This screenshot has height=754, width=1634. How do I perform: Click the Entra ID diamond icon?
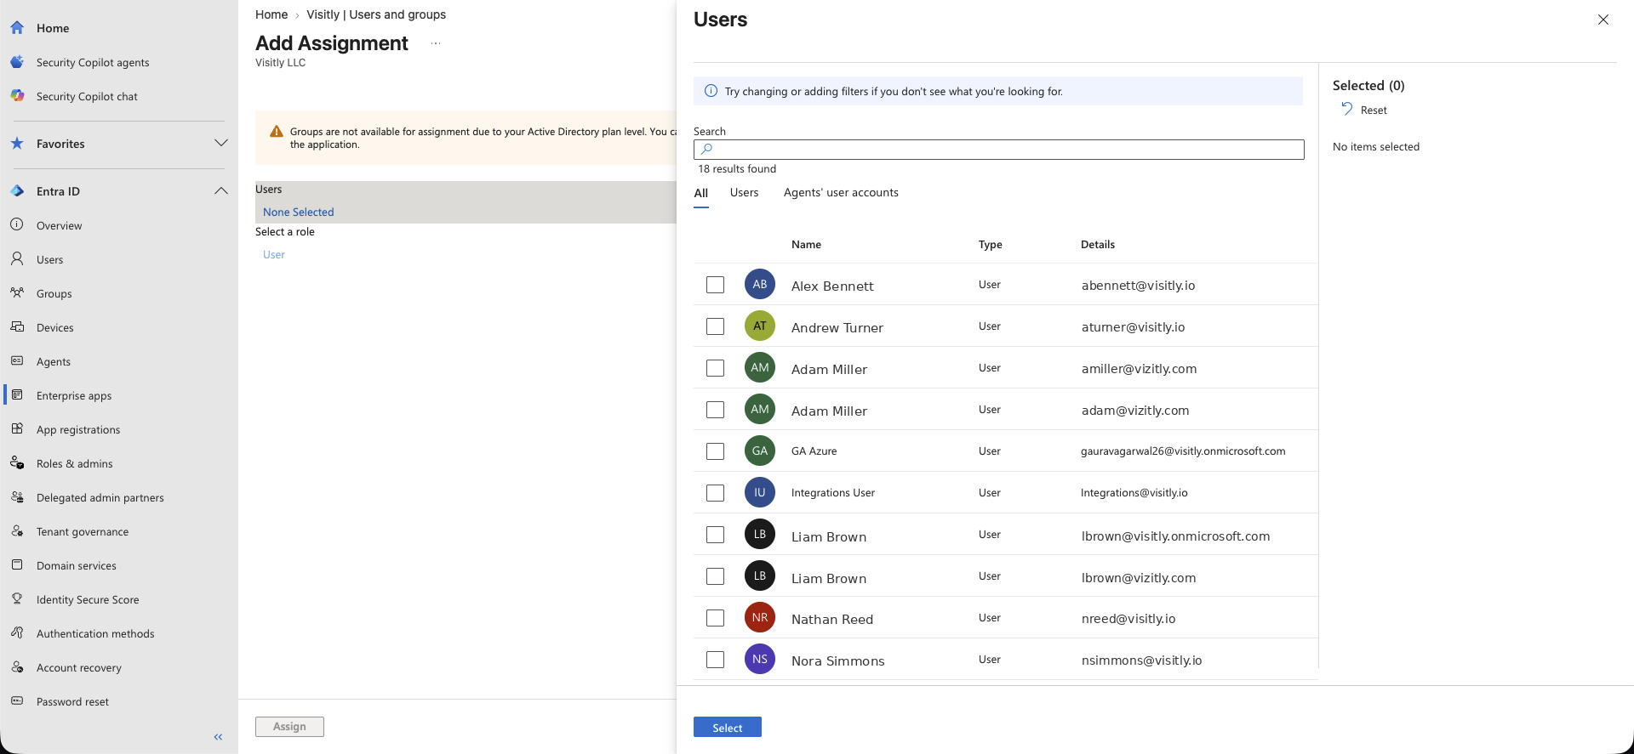[x=17, y=191]
